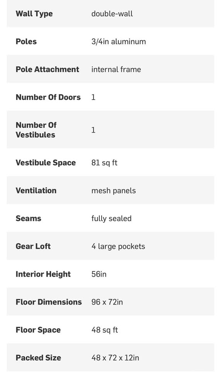This screenshot has width=221, height=372.
Task: Click the Floor Space label
Action: (x=38, y=330)
